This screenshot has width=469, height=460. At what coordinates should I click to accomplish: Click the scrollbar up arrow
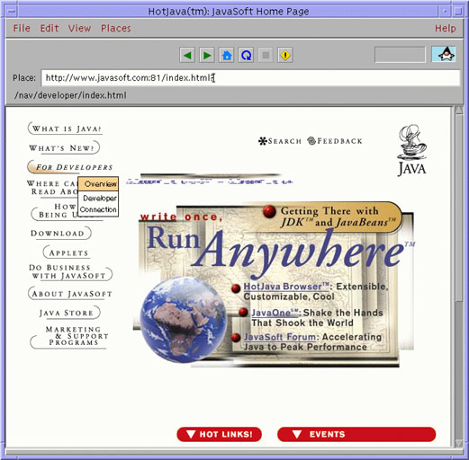pyautogui.click(x=459, y=111)
